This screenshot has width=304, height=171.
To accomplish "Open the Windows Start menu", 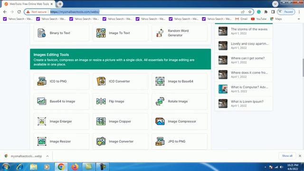I will click(6, 167).
